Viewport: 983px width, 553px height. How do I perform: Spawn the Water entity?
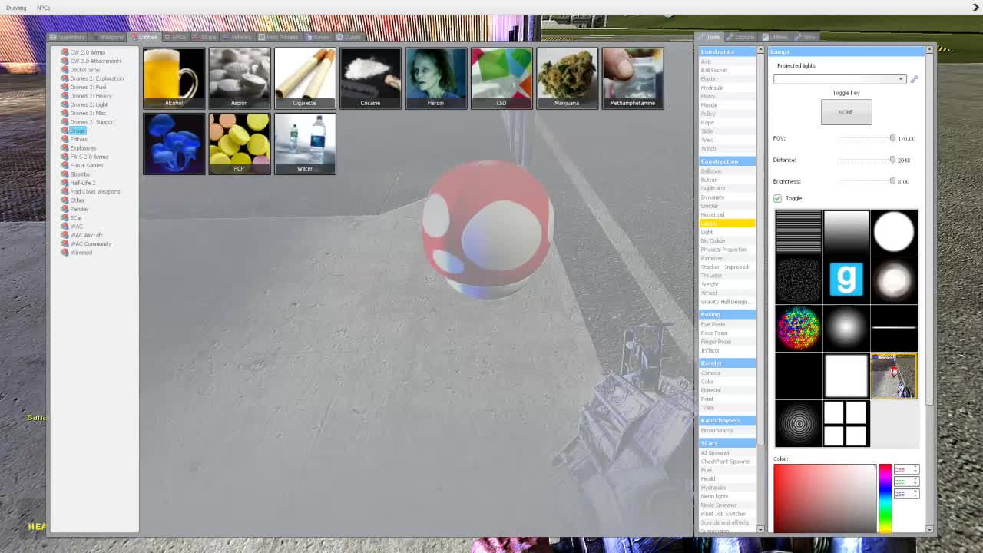coord(305,144)
